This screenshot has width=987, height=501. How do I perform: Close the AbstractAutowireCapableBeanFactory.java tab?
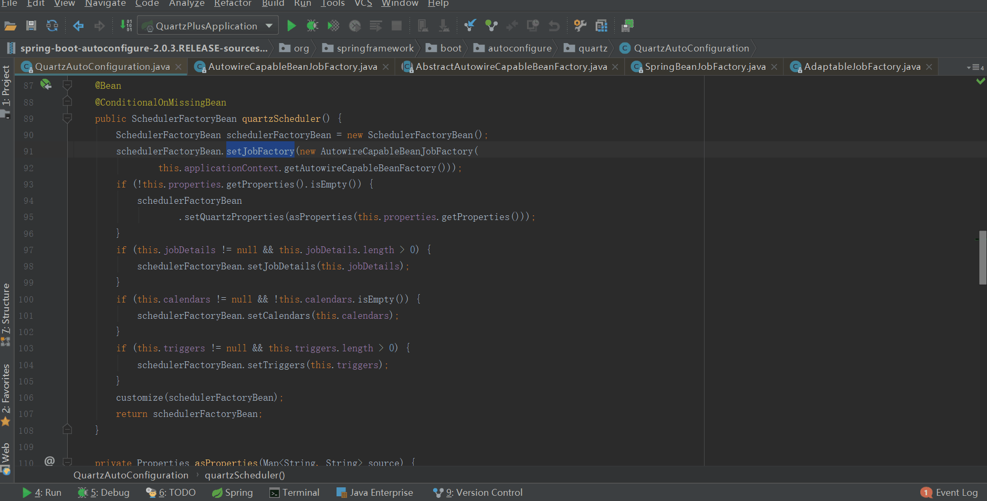[x=615, y=67]
